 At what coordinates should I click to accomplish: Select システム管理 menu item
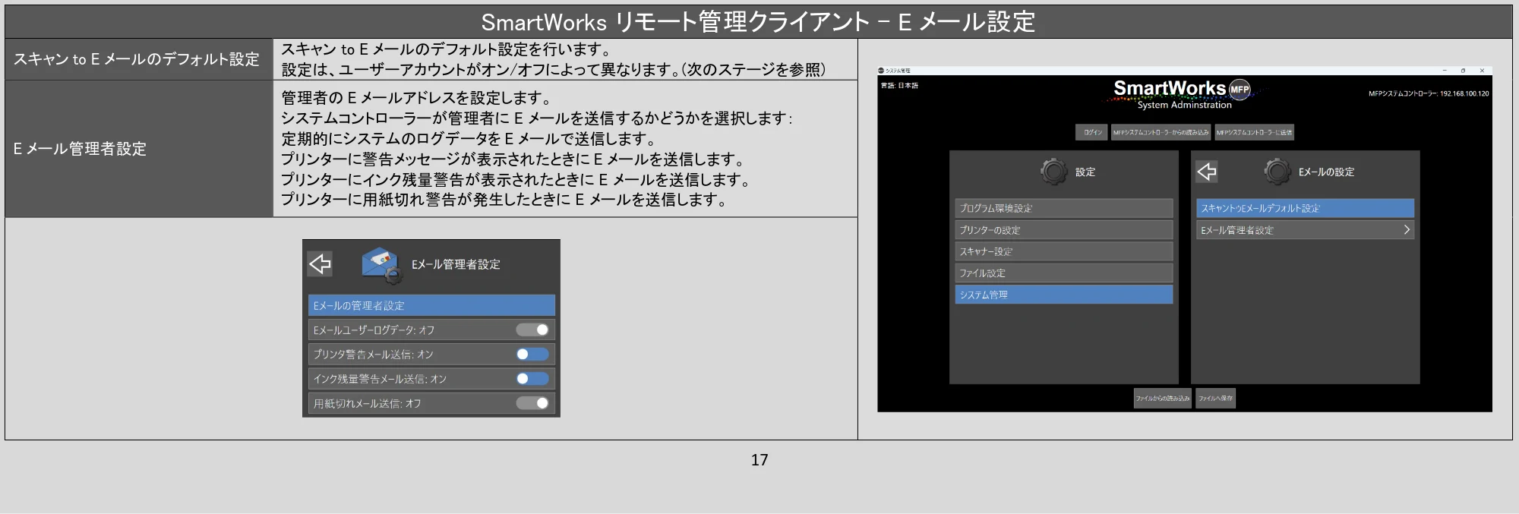(x=1063, y=295)
